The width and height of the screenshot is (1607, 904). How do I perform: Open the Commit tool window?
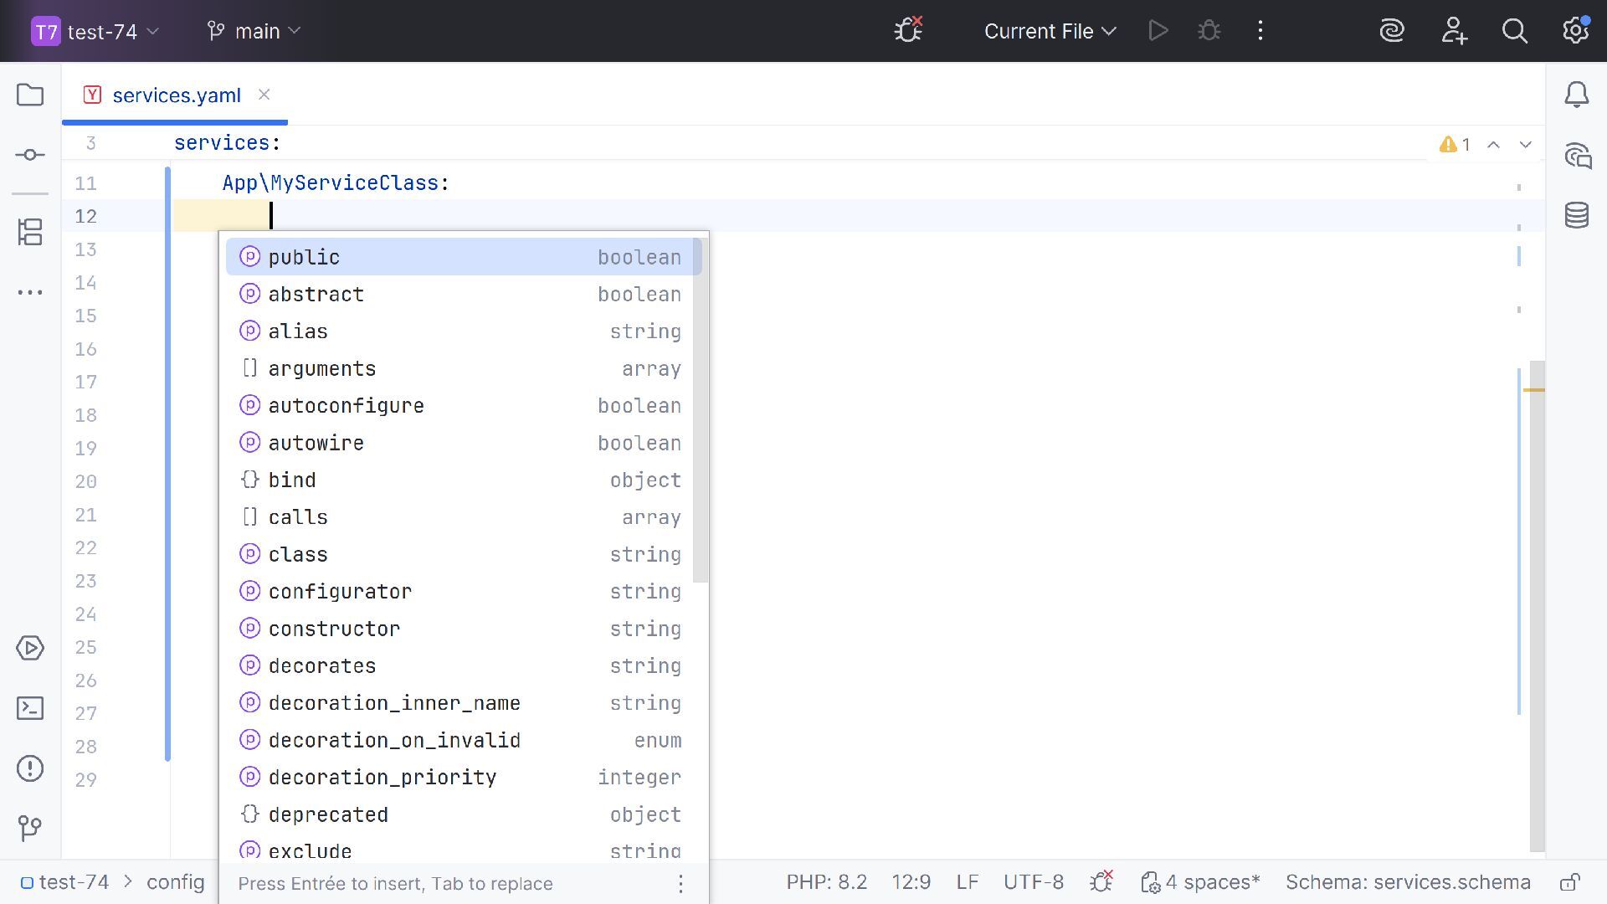click(x=30, y=155)
